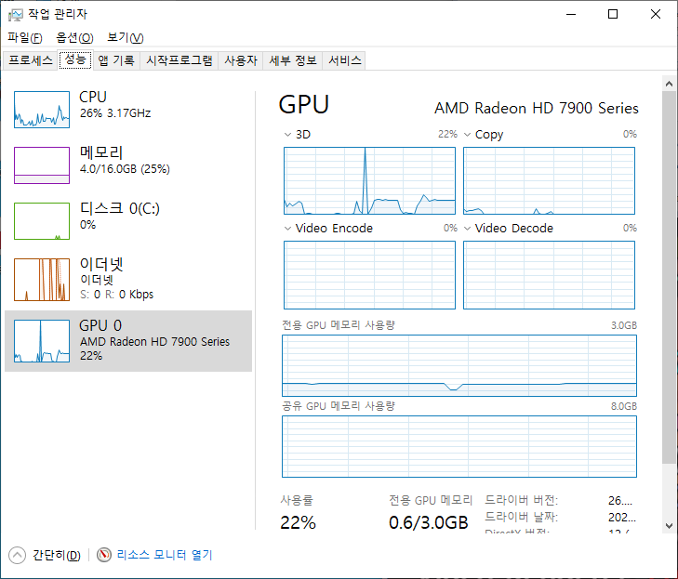Click the 22% 사용률 value
This screenshot has width=678, height=579.
tap(298, 522)
